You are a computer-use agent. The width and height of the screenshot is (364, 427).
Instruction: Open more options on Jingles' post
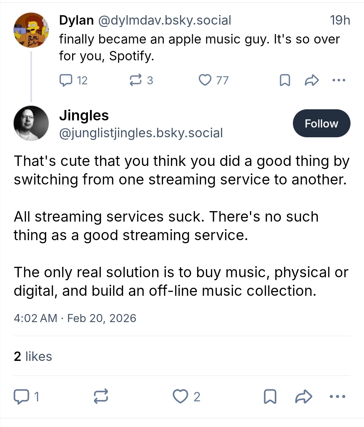[x=337, y=396]
